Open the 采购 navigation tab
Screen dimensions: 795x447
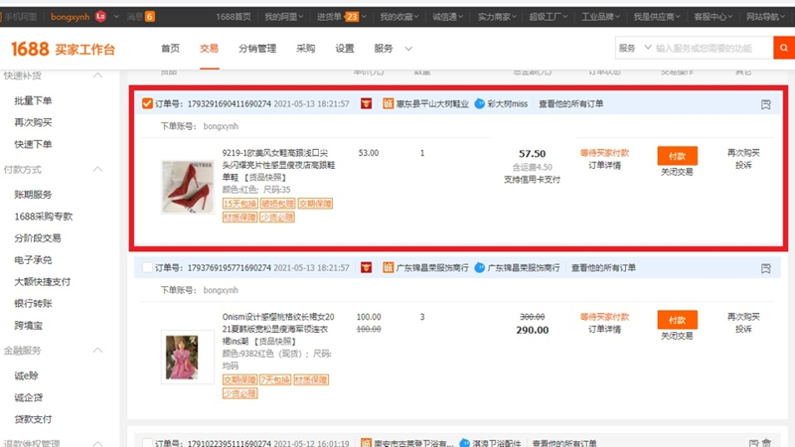click(305, 49)
